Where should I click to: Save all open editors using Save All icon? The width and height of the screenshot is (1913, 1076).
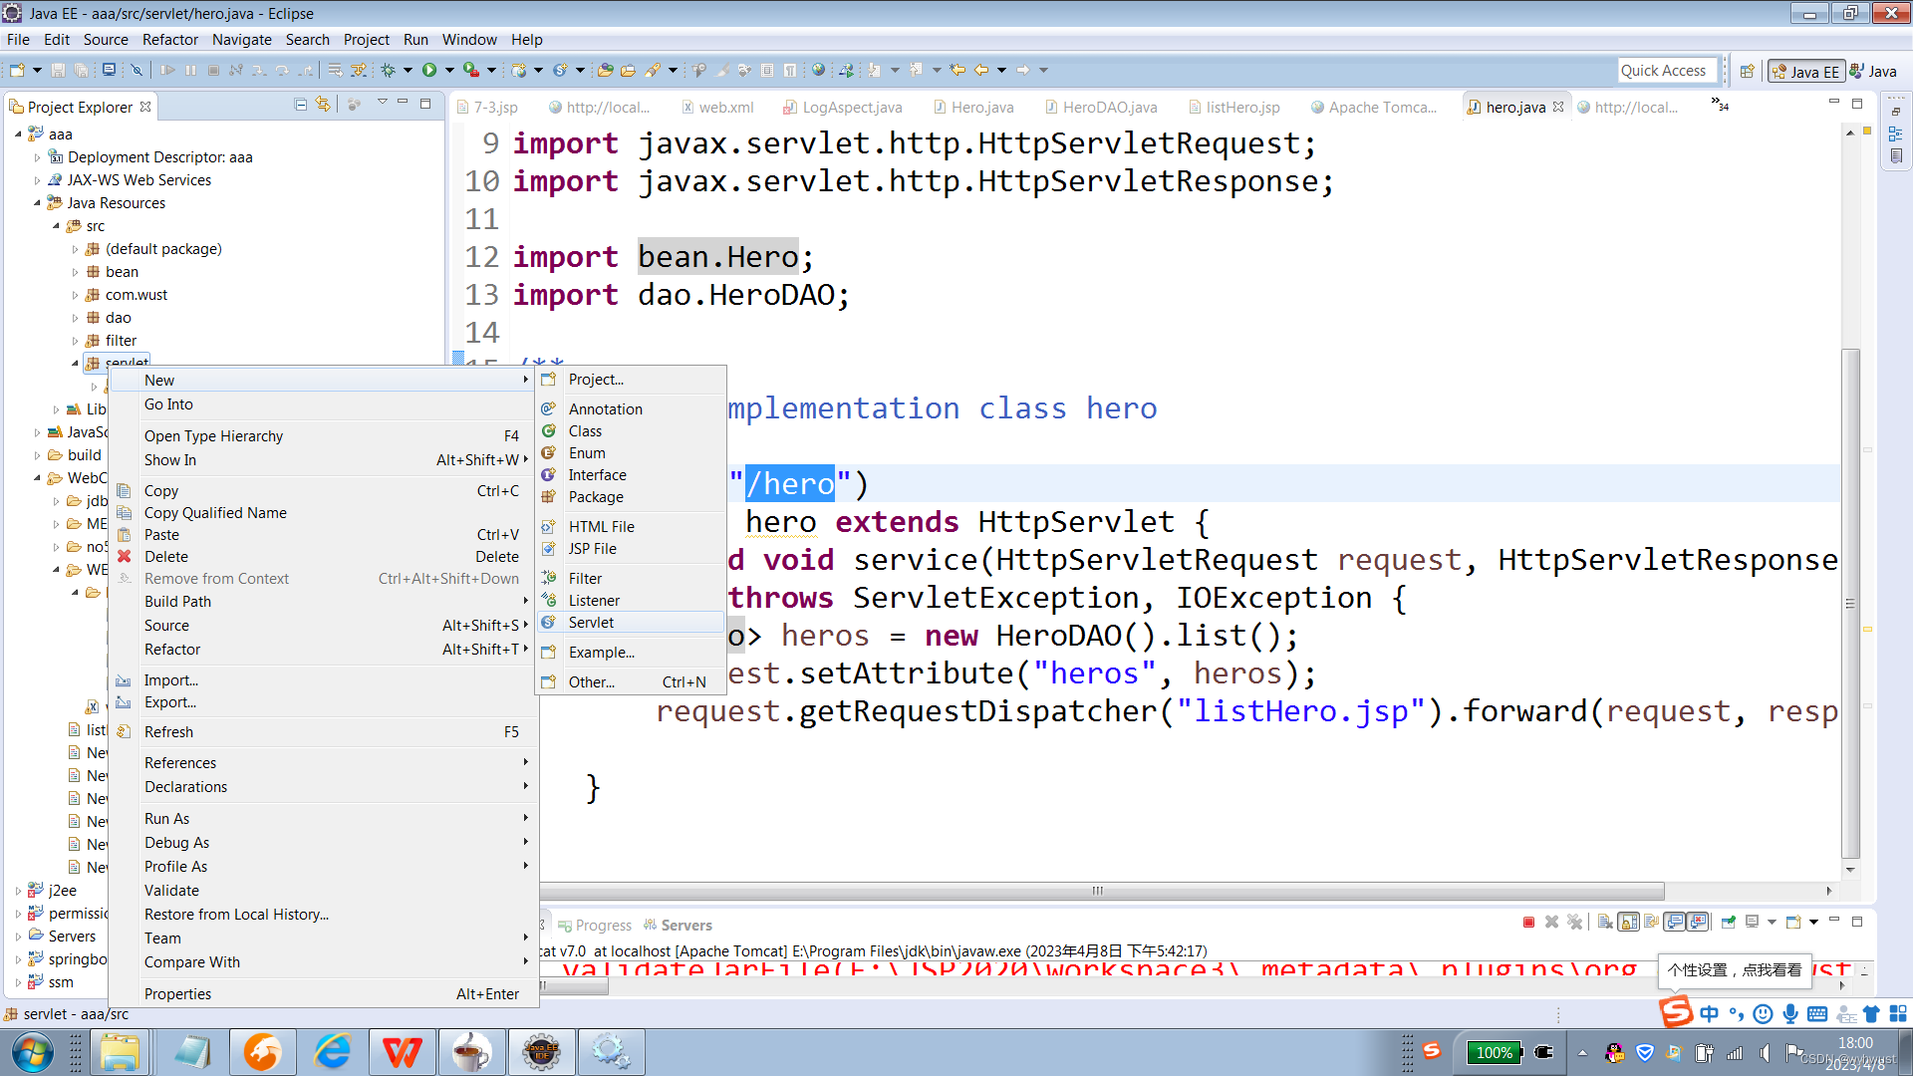coord(82,70)
